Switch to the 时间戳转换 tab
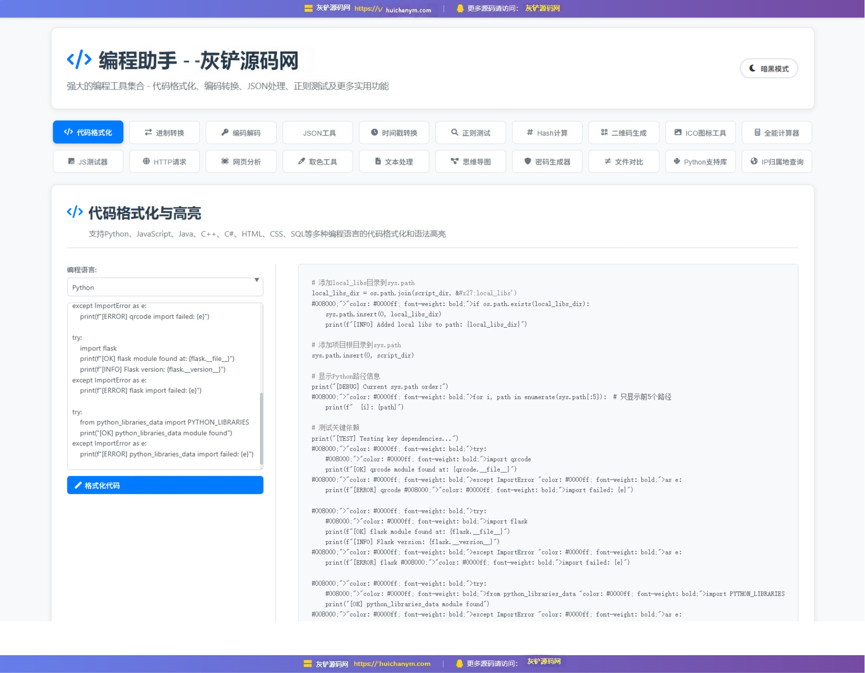The height and width of the screenshot is (673, 865). click(394, 133)
